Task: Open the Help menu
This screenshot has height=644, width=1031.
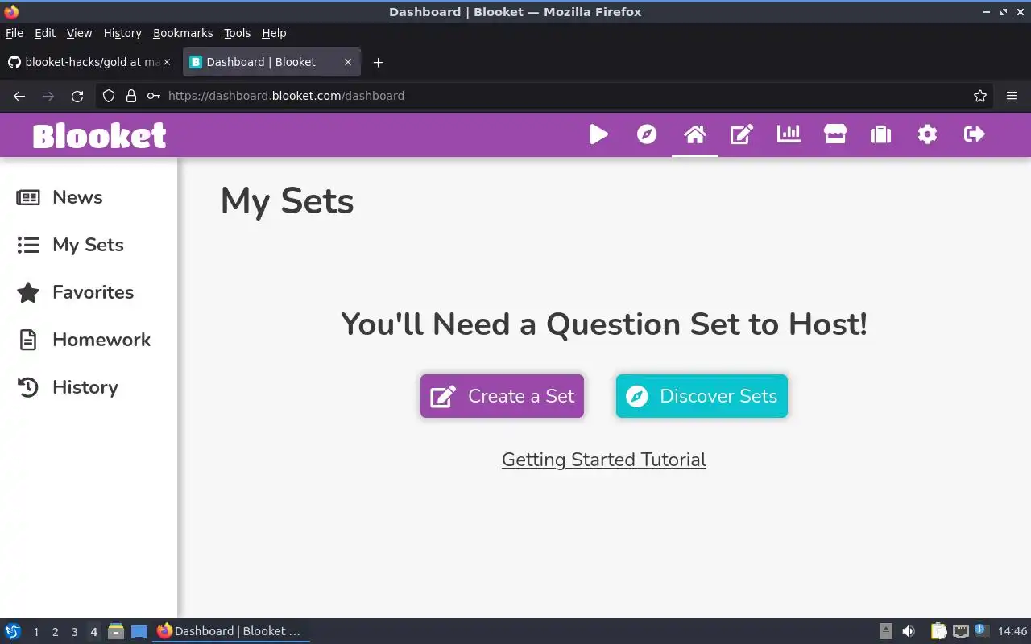Action: (x=274, y=33)
